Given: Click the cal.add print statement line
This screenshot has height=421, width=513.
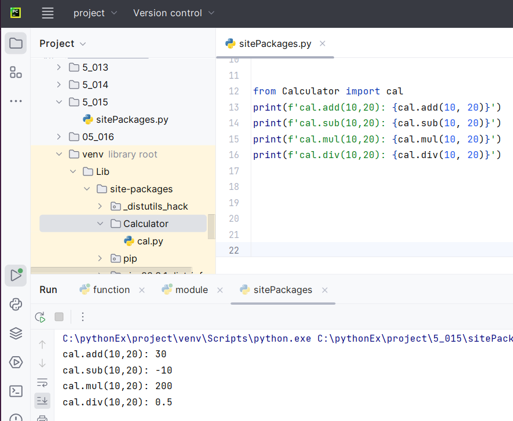Looking at the screenshot, I should pos(377,107).
